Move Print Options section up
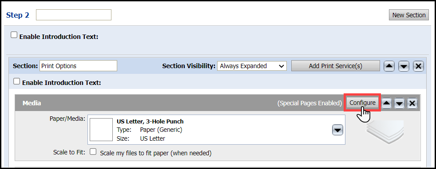The height and width of the screenshot is (169, 436). click(x=389, y=66)
